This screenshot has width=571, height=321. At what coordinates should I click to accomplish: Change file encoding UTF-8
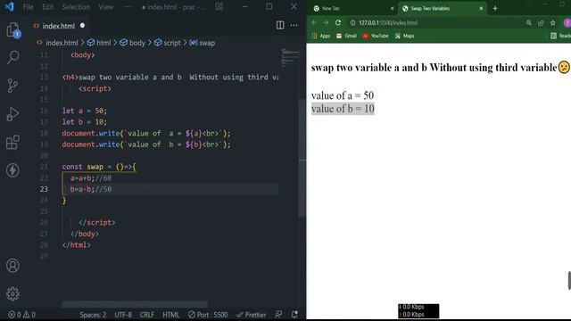point(123,315)
